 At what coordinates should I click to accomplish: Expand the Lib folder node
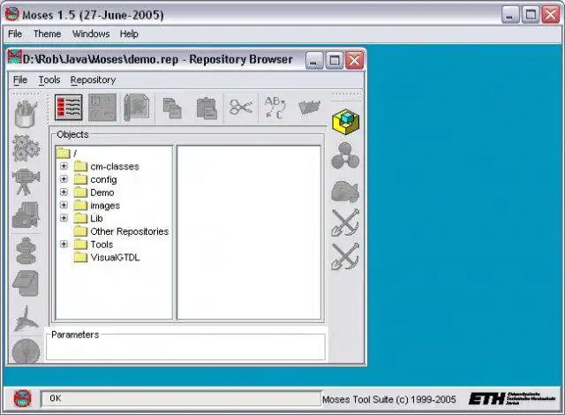point(64,218)
